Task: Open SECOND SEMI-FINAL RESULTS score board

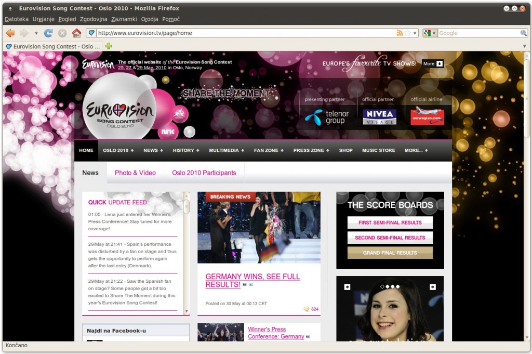Action: pos(390,238)
